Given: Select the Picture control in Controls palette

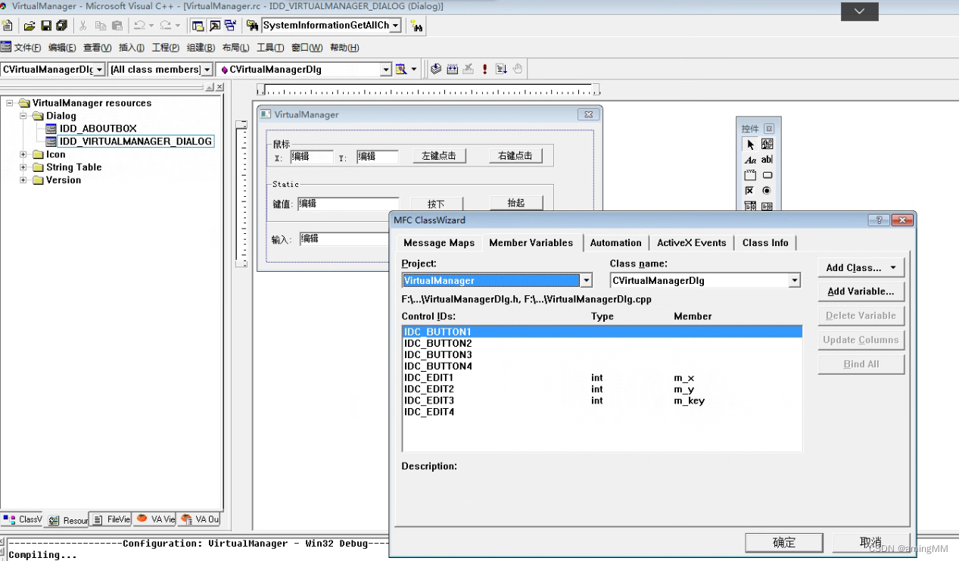Looking at the screenshot, I should pyautogui.click(x=767, y=144).
